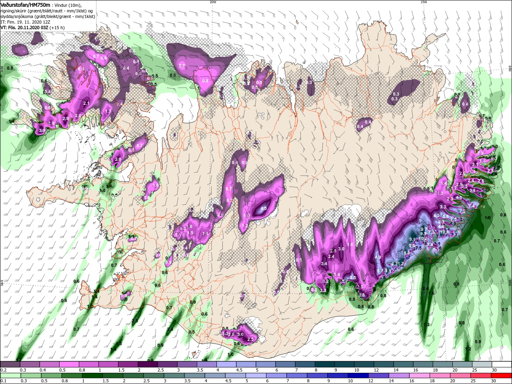This screenshot has width=512, height=384.
Task: Choose the dark teal swatch labeled 8 on the upper scale
Action: click(x=324, y=364)
